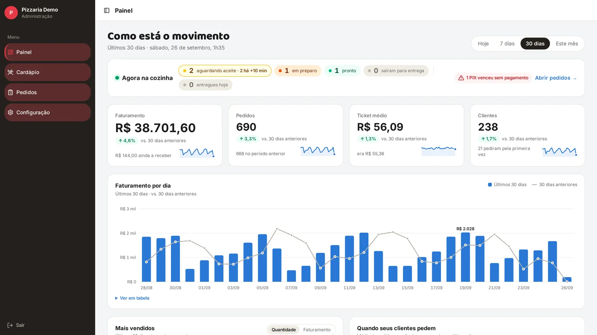Click the saíram para entrega chip

[396, 71]
